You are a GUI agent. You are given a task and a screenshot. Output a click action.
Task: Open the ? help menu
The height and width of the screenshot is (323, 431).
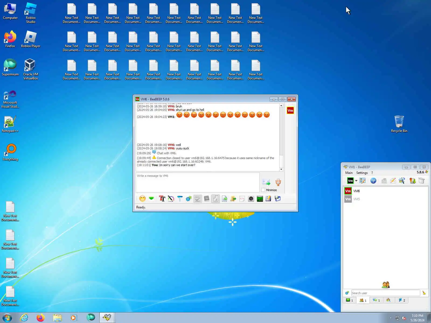pos(372,173)
